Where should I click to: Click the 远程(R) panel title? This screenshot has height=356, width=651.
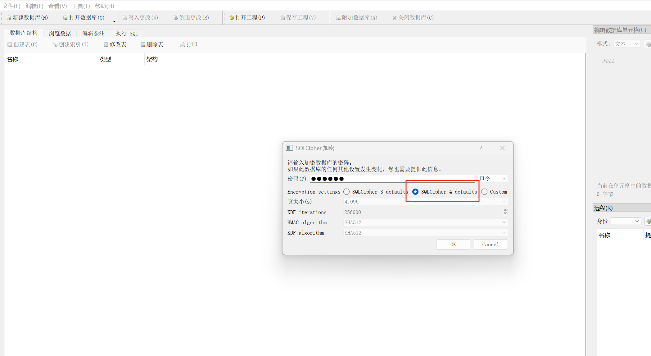(x=603, y=208)
